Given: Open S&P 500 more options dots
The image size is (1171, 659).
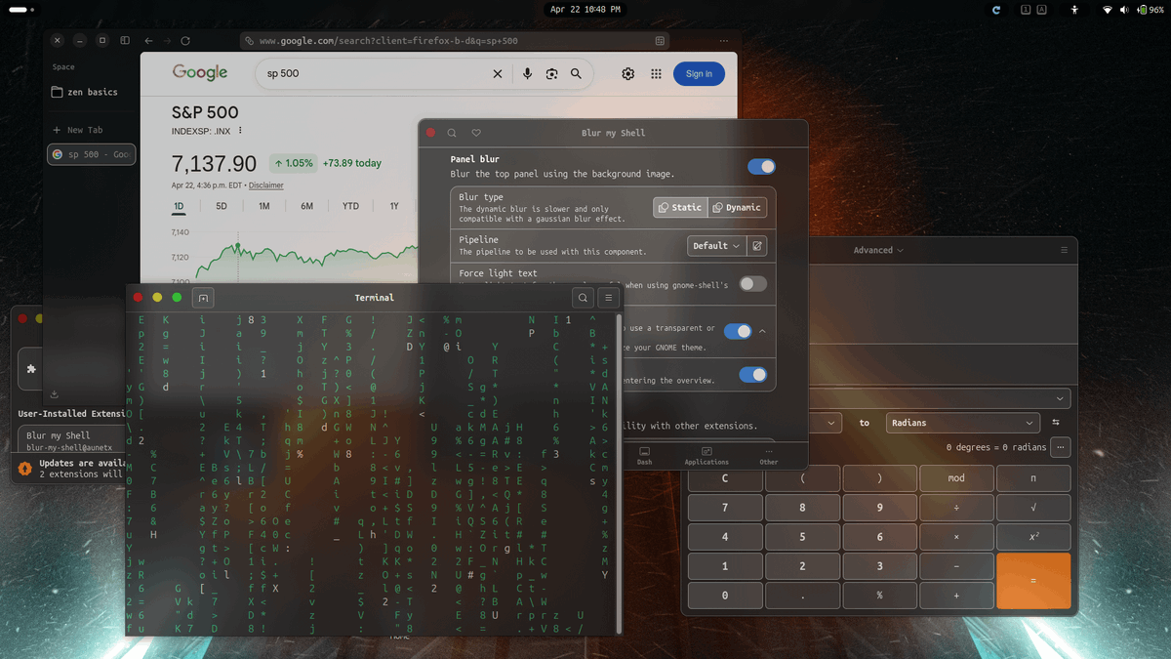Looking at the screenshot, I should click(240, 131).
